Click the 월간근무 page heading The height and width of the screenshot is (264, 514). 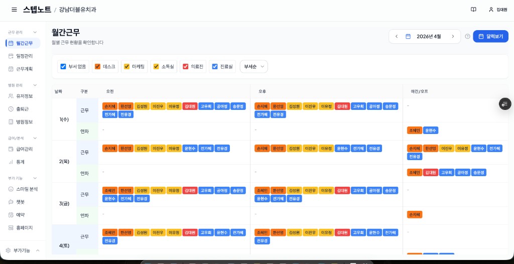tap(66, 33)
